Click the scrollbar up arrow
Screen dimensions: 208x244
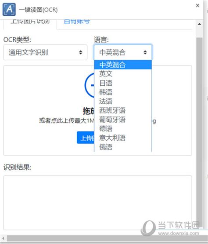coord(199,24)
